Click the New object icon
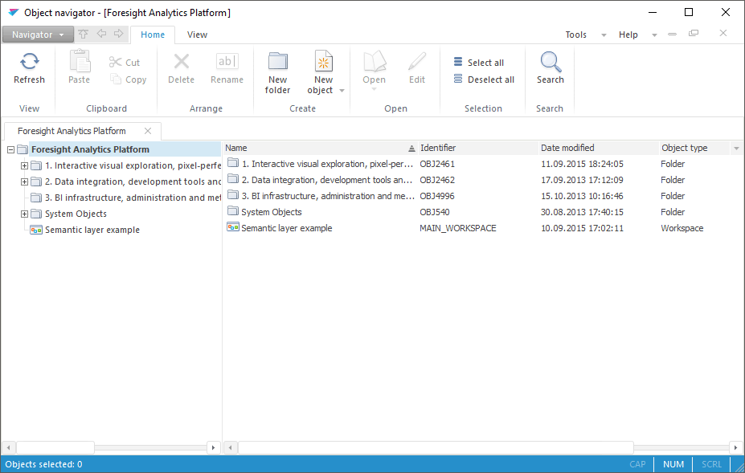Viewport: 745px width, 473px height. [324, 61]
